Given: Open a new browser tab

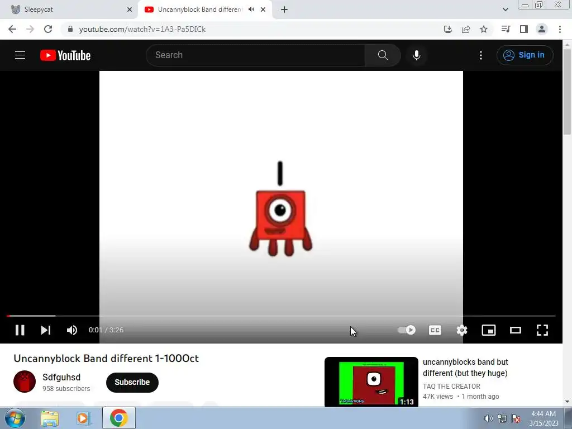Looking at the screenshot, I should click(284, 9).
